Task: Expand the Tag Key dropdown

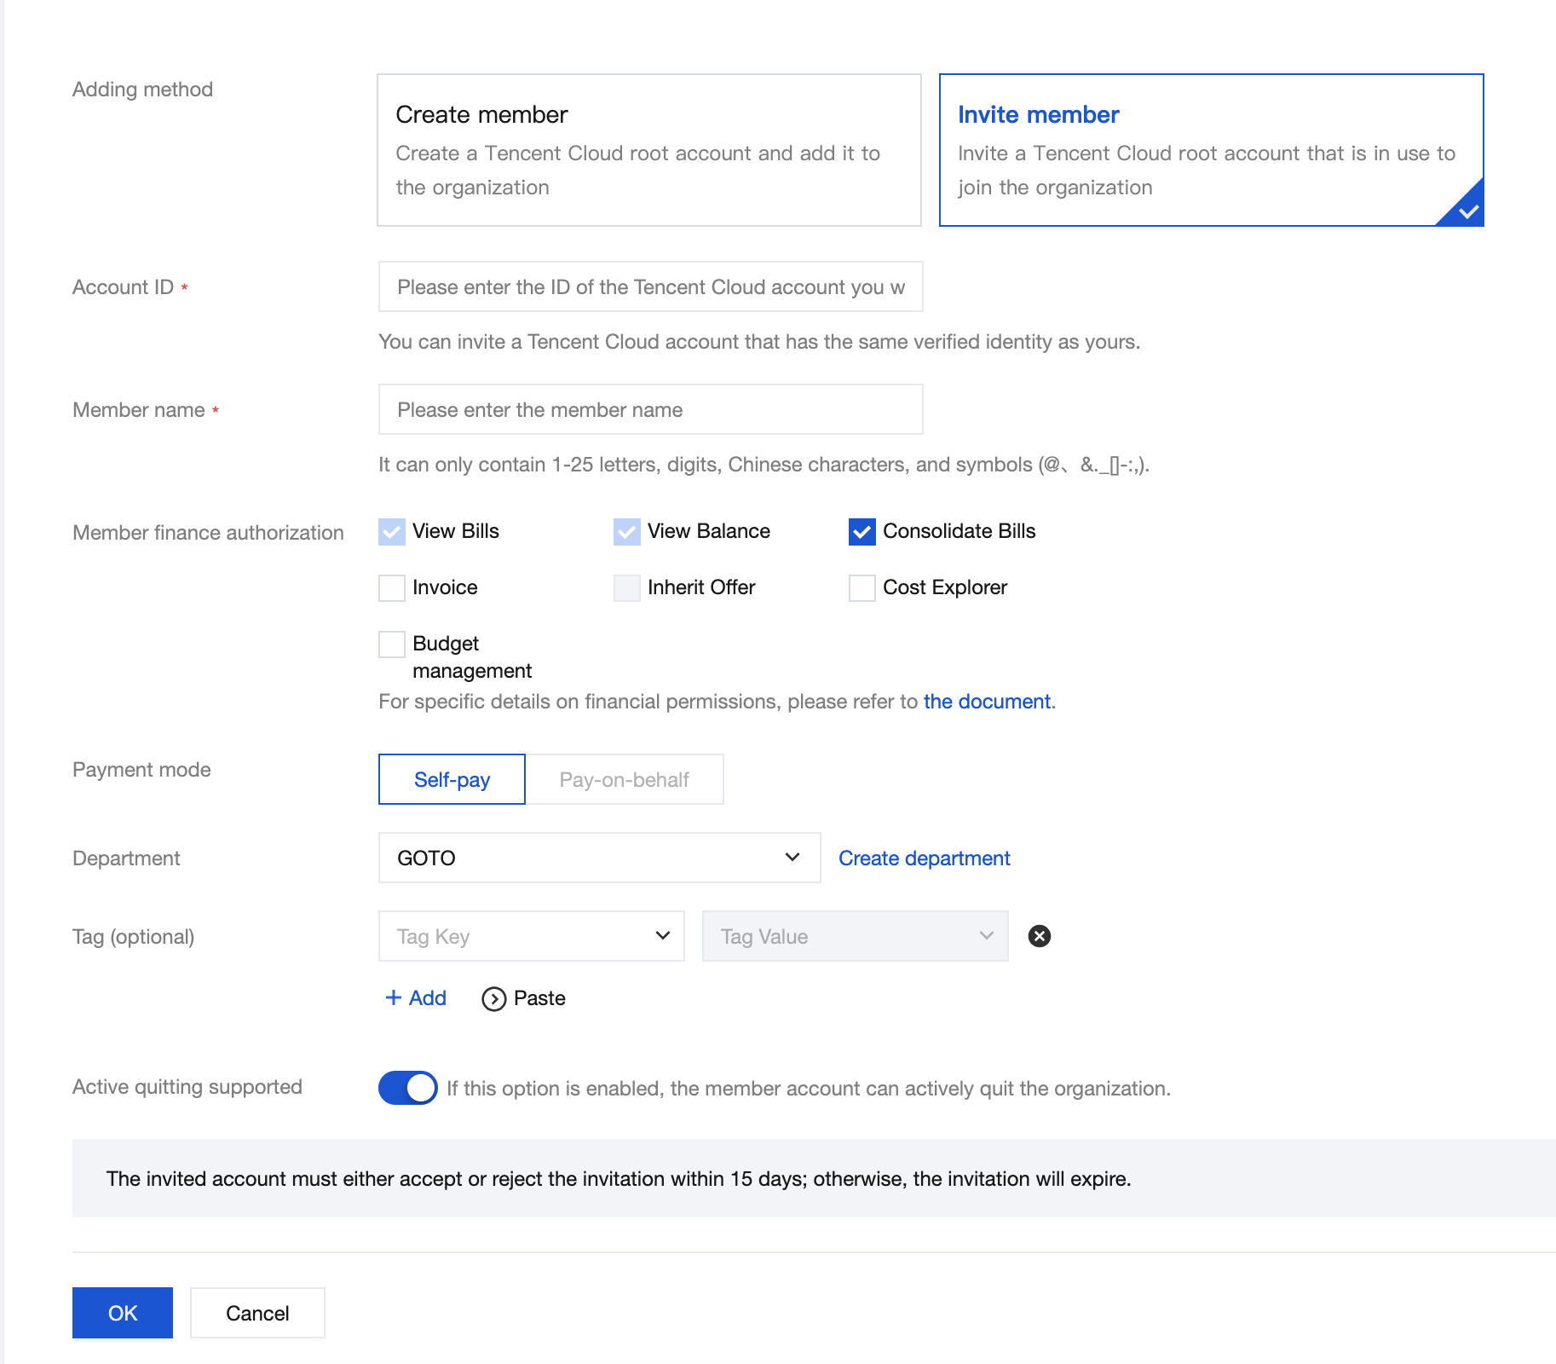Action: (531, 936)
